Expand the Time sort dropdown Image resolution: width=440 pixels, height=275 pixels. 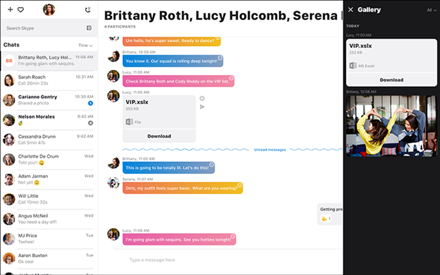(x=85, y=45)
